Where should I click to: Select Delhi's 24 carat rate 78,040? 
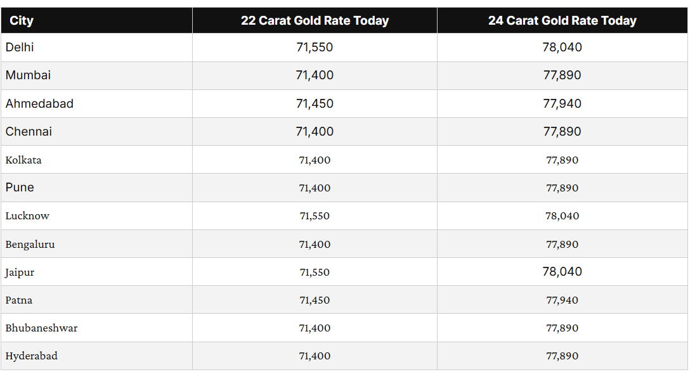pos(562,48)
